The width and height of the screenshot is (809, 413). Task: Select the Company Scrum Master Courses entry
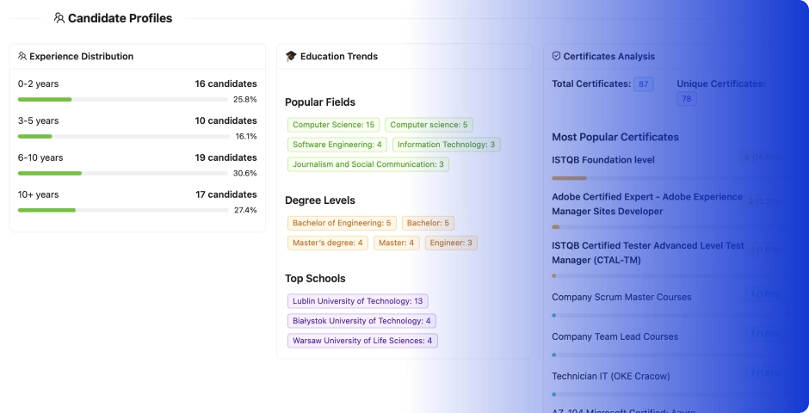(x=621, y=297)
